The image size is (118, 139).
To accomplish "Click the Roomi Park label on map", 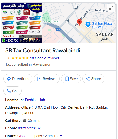I will [x=51, y=22].
